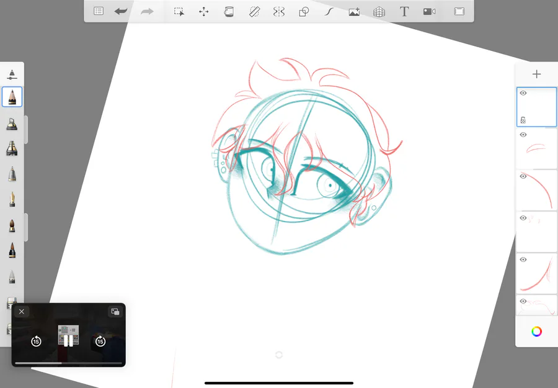Viewport: 558px width, 388px height.
Task: Toggle full-screen UI with frame icon
Action: [x=459, y=11]
